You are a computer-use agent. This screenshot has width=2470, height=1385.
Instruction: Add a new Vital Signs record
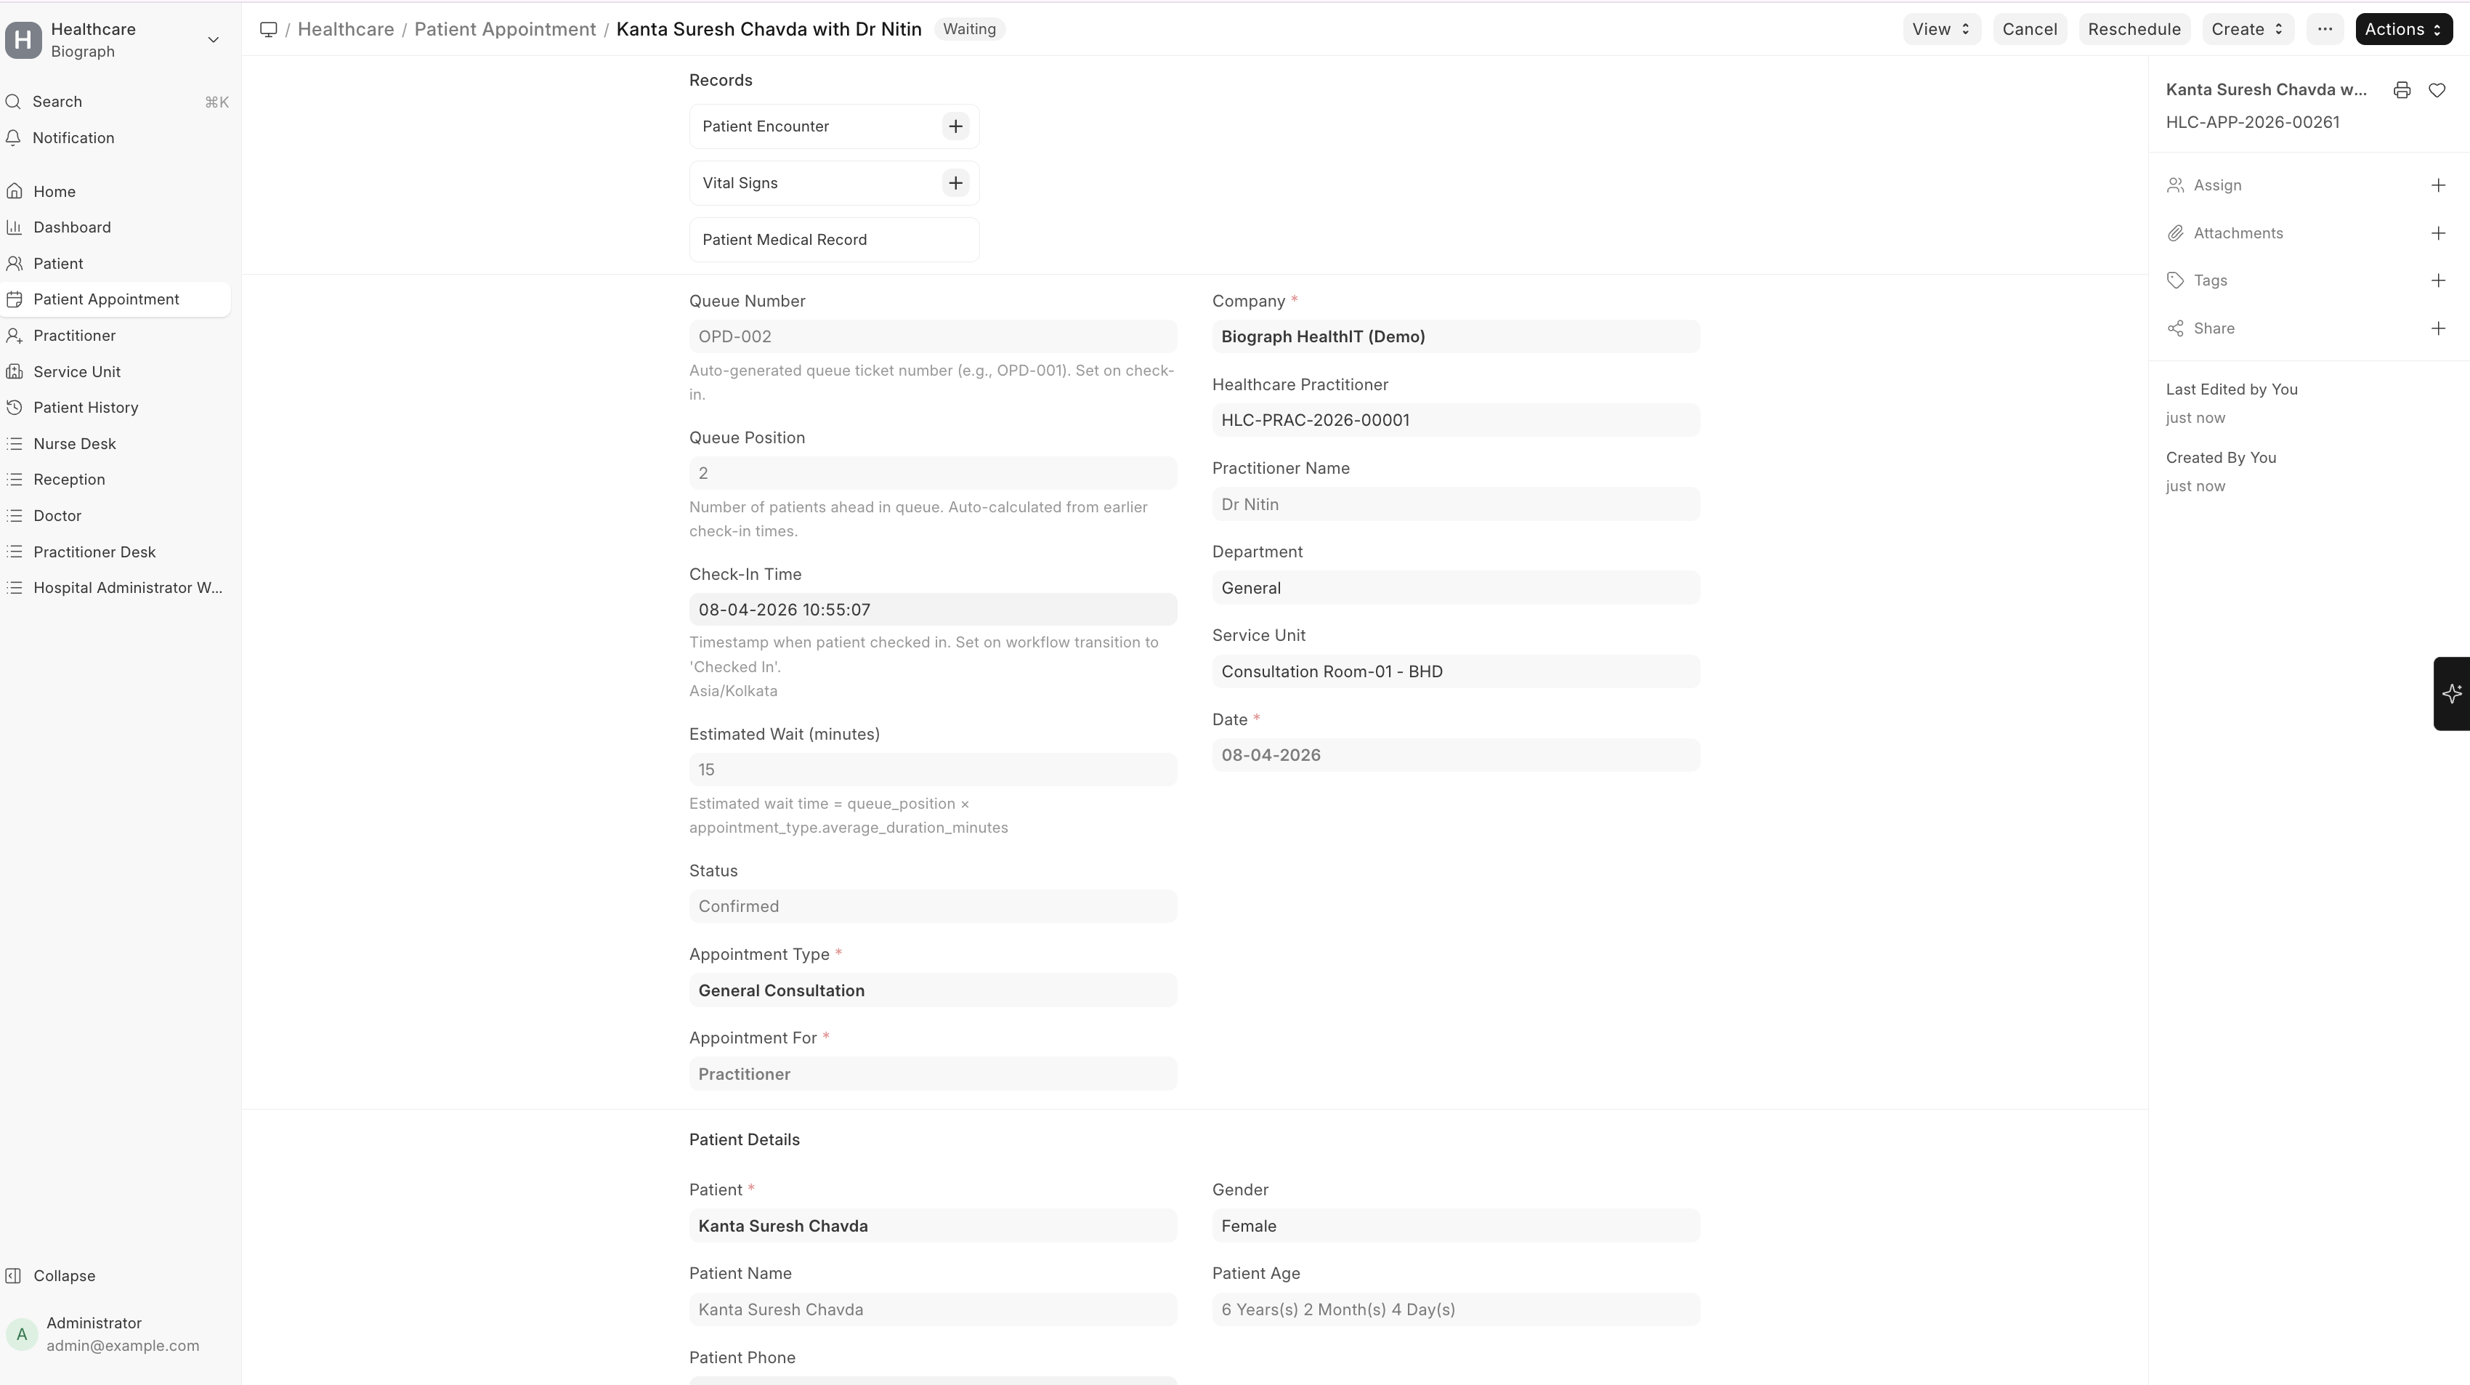[955, 182]
